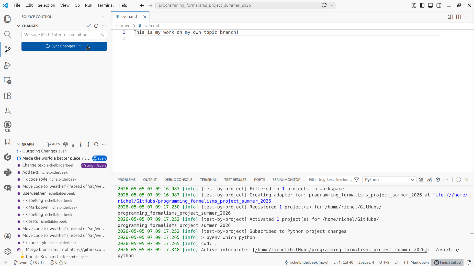Switch to the Problems tab
The image size is (474, 266).
point(127,180)
